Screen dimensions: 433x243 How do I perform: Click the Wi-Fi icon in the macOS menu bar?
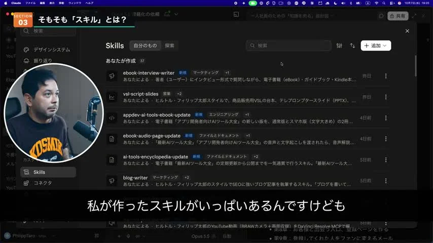[376, 3]
